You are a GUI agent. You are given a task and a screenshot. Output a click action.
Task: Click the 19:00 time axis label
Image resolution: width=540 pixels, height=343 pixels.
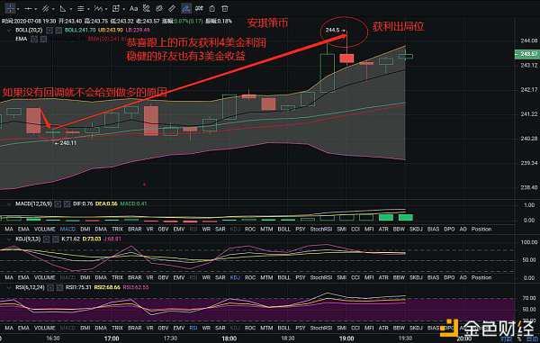(346, 338)
